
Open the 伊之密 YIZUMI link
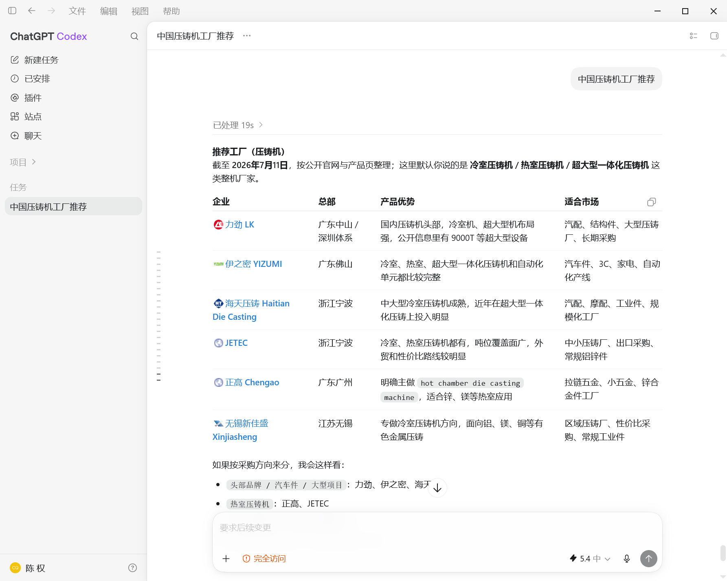point(253,264)
